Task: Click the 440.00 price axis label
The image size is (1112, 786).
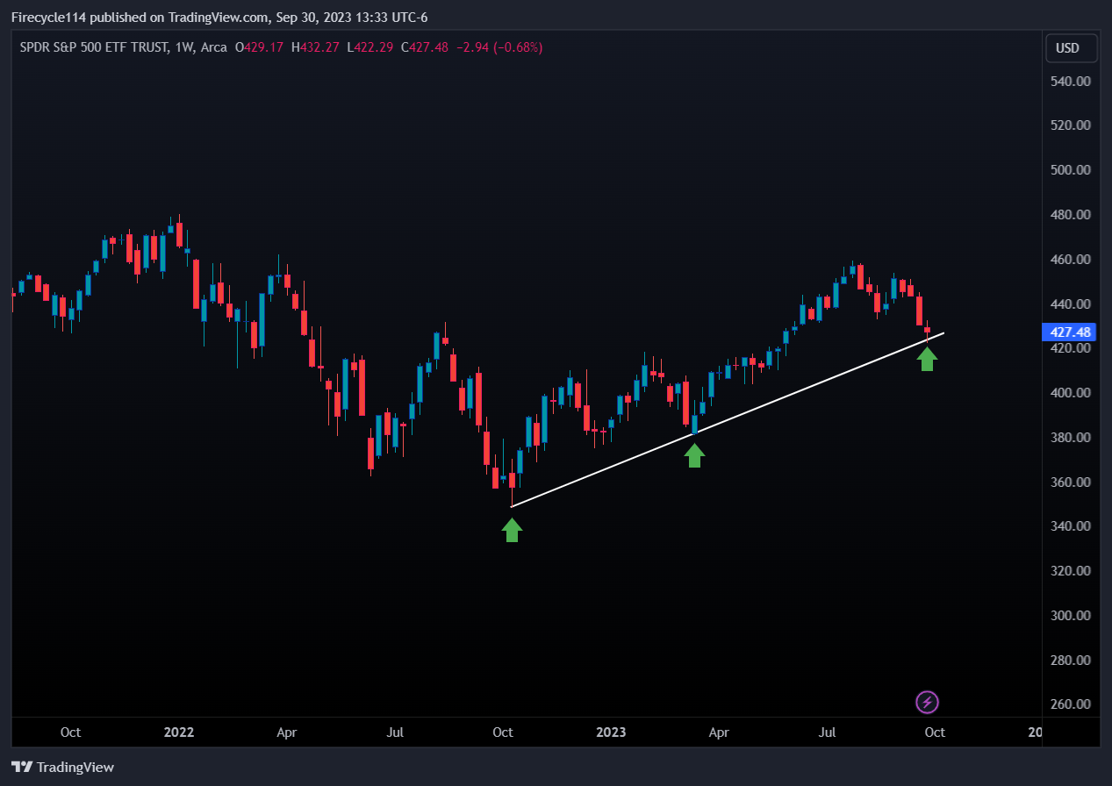Action: click(1070, 304)
